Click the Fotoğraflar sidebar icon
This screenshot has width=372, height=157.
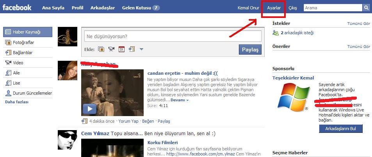pyautogui.click(x=8, y=42)
